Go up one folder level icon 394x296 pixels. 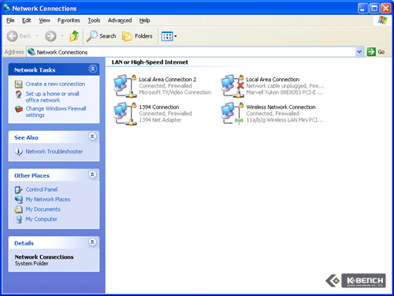tap(74, 36)
